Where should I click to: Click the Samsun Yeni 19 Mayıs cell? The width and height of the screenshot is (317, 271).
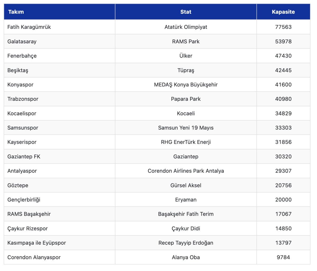[x=186, y=128]
